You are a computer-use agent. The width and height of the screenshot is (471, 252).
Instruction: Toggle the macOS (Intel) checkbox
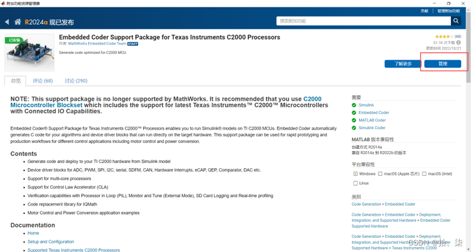point(424,174)
